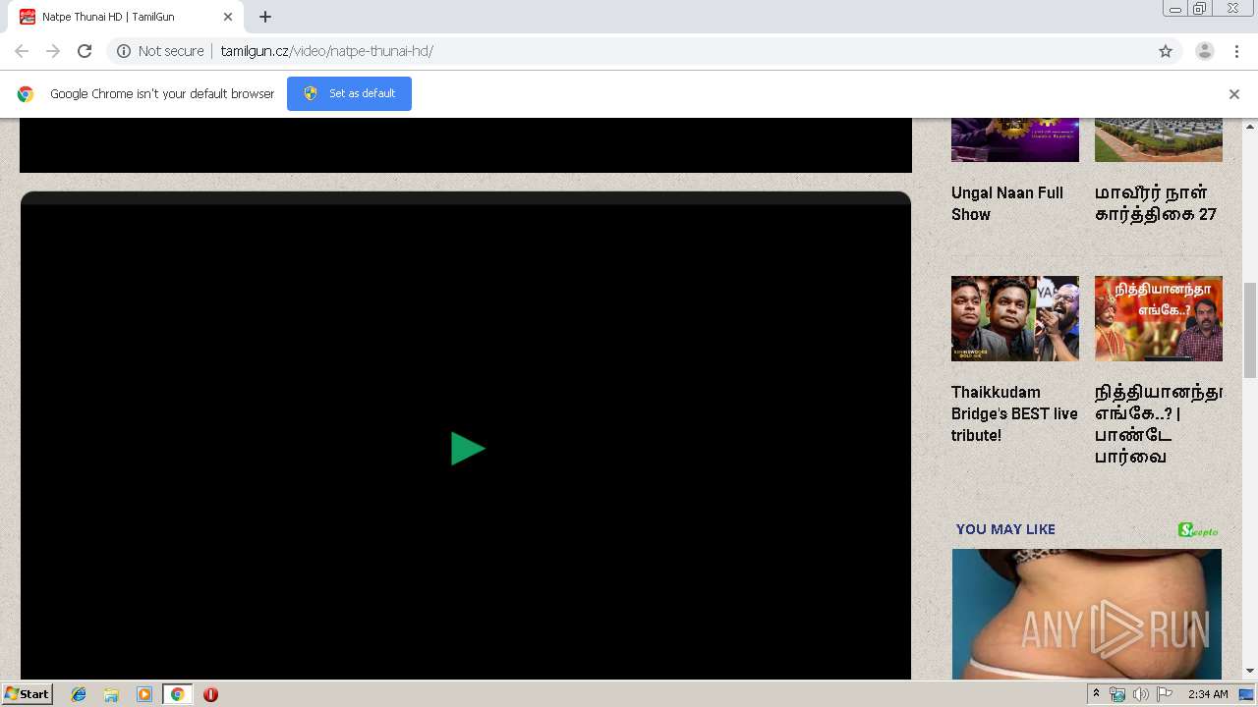Select the Natpe Thunai HD | TamilGun tab
This screenshot has width=1258, height=707.
(x=126, y=17)
